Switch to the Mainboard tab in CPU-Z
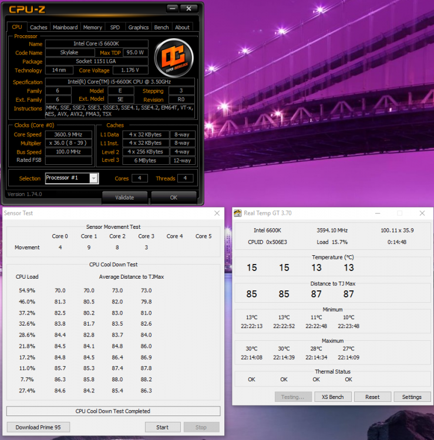This screenshot has height=440, width=434. pos(65,27)
